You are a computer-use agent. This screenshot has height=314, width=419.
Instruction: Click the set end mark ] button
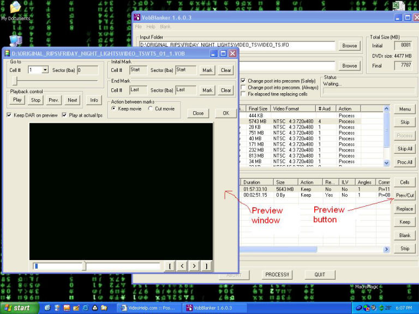(x=206, y=266)
